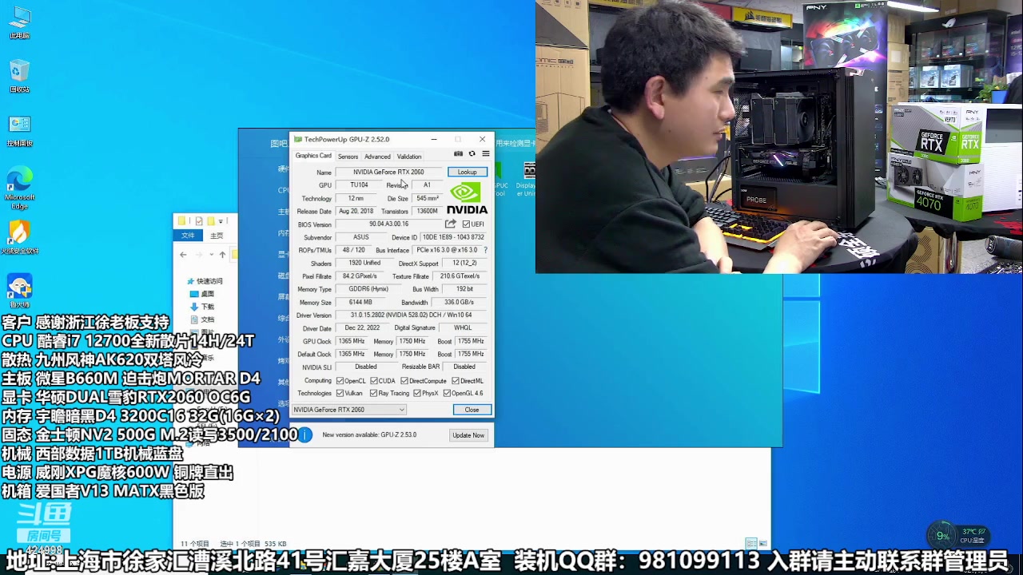Click the Digital Signature value WHQL
This screenshot has width=1023, height=575.
tap(463, 328)
